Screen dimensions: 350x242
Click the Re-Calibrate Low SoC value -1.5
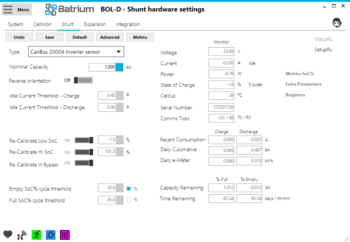pos(107,140)
